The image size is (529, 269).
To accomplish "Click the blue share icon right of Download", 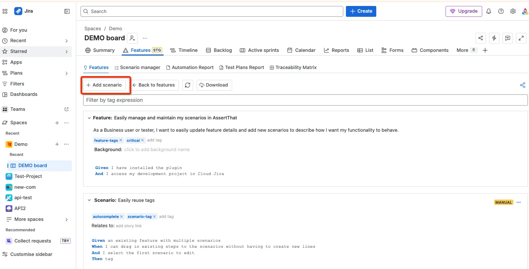I will [x=523, y=85].
